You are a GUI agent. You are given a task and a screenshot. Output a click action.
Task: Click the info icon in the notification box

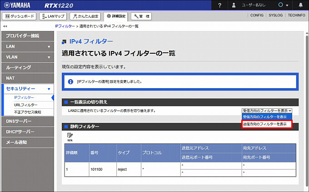click(70, 82)
